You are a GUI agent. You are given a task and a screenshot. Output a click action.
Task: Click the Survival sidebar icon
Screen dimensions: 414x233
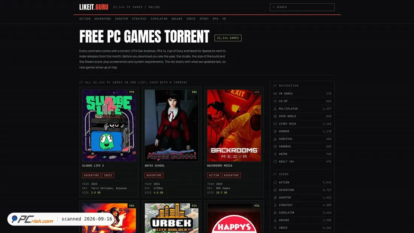275,139
